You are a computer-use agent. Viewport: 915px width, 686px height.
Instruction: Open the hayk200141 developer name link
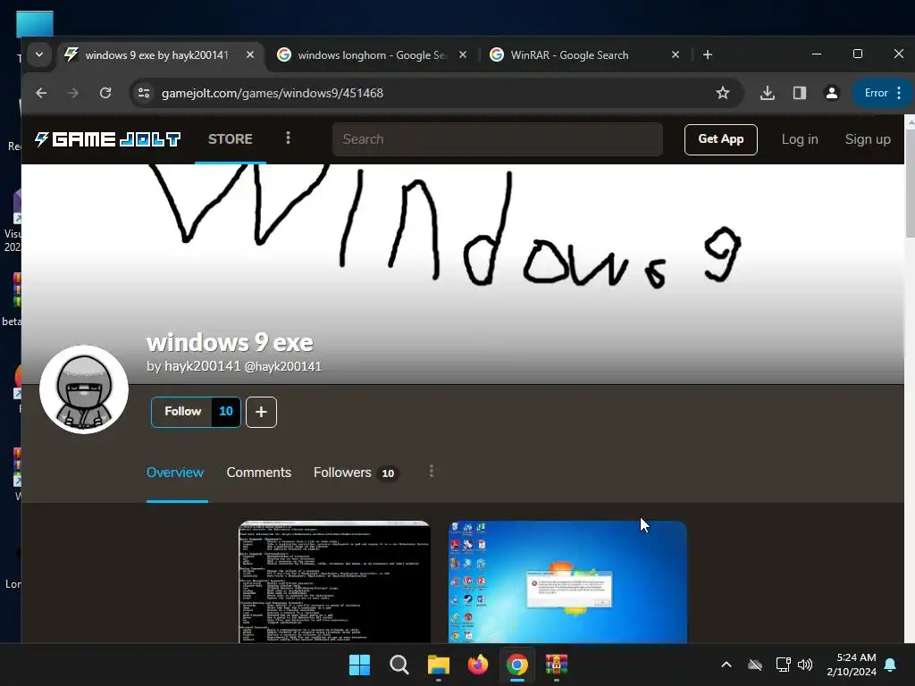(x=202, y=365)
